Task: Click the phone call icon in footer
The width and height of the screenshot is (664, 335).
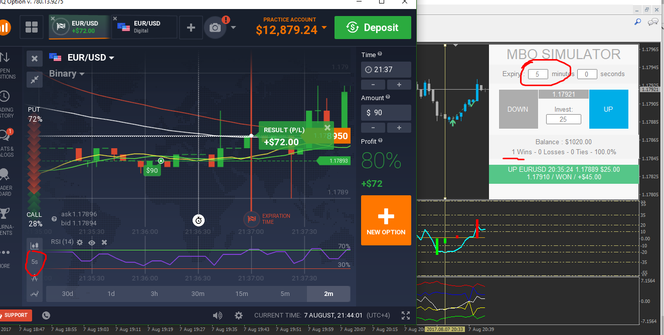Action: pos(46,315)
